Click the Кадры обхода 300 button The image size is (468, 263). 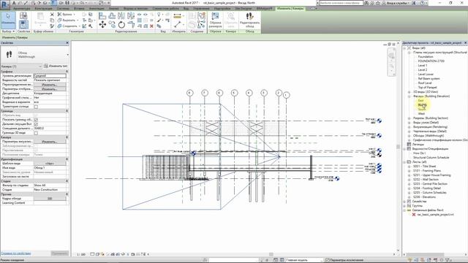[50, 199]
